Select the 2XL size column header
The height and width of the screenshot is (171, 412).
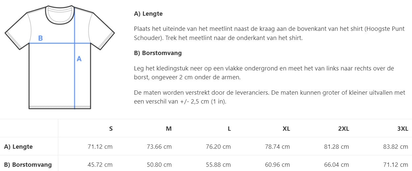coord(344,129)
